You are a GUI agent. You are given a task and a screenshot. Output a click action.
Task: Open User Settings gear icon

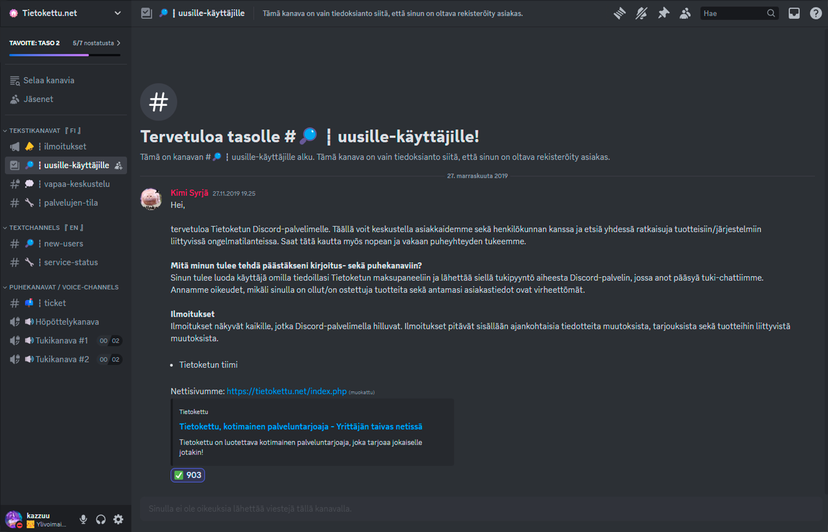coord(118,519)
